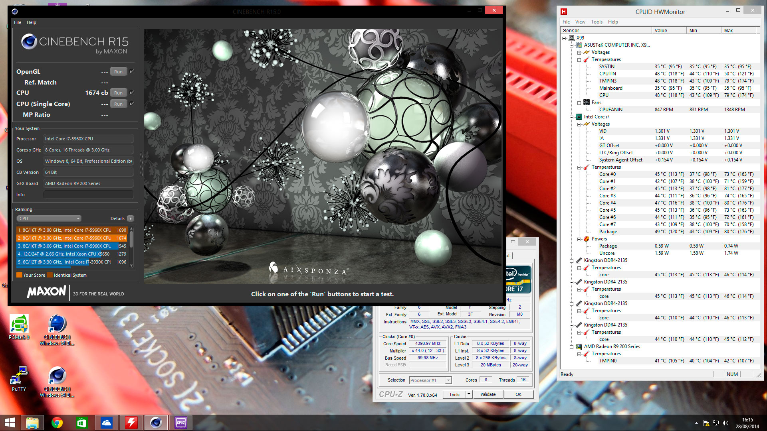Open the HWMonitor Tools menu
767x431 pixels.
pos(597,22)
